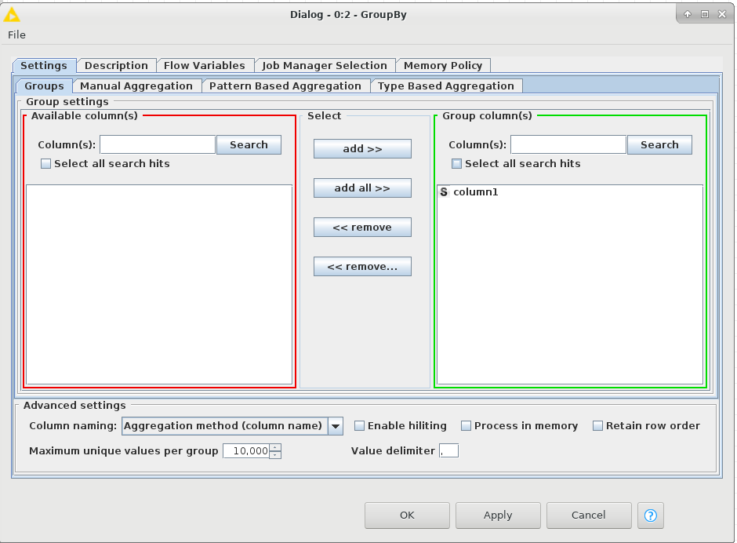Click the remove button

tap(362, 227)
